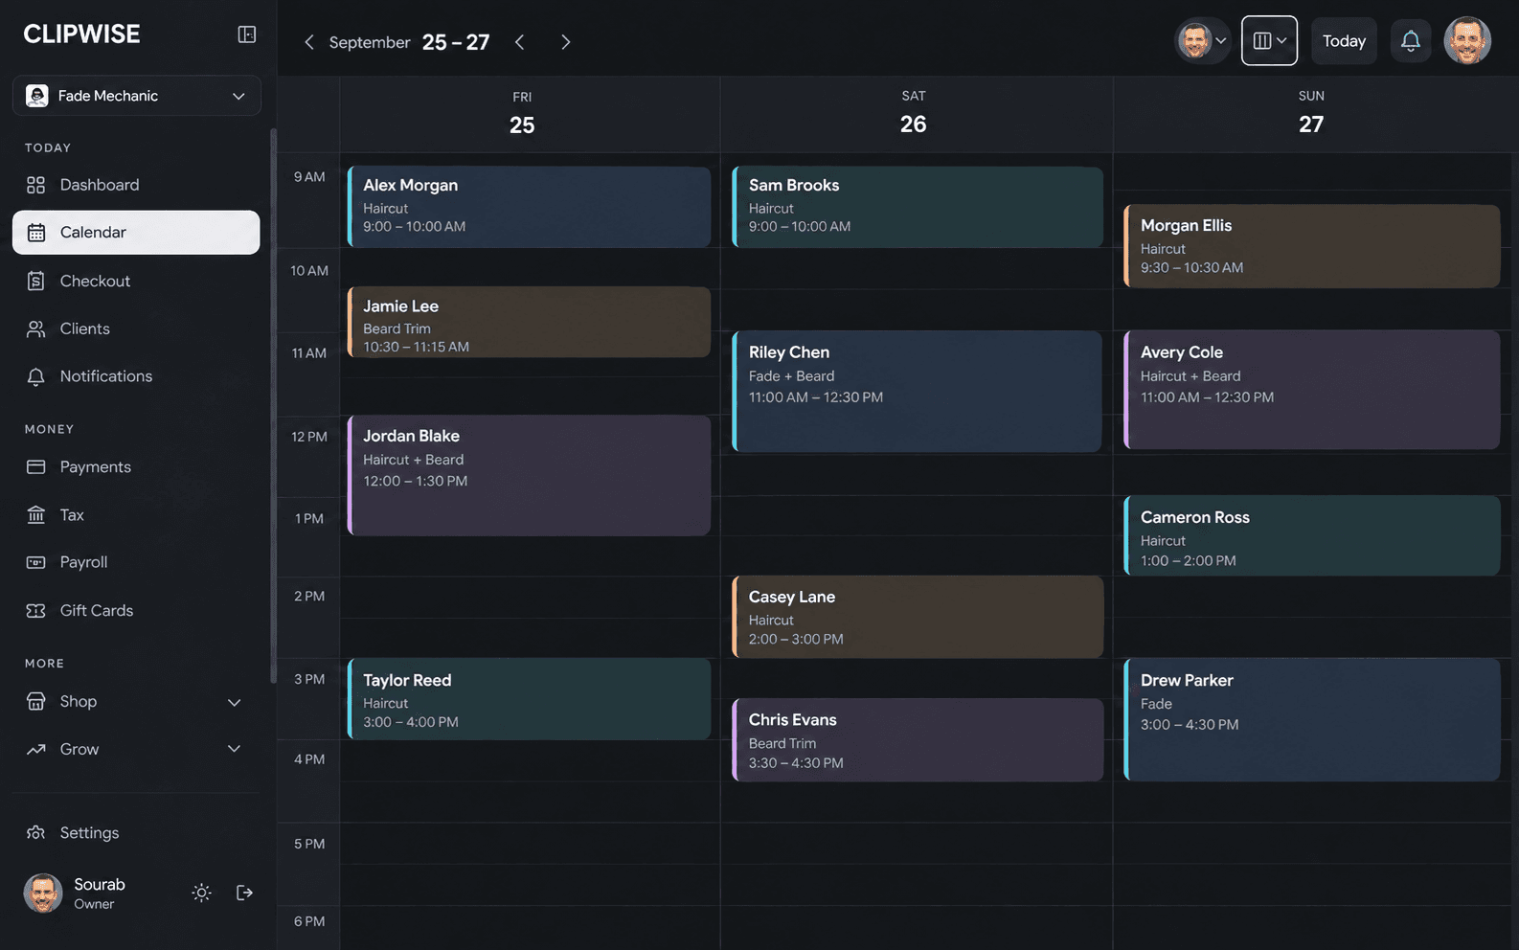Open Gift Cards page

135,610
